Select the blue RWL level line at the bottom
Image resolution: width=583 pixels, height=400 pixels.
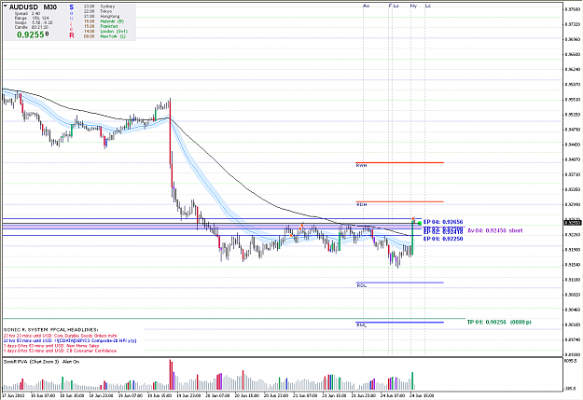399,323
